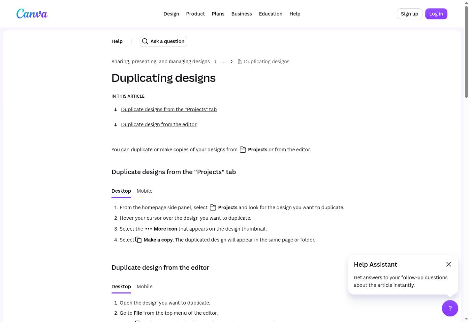Open the Design menu
This screenshot has height=322, width=469.
click(171, 14)
